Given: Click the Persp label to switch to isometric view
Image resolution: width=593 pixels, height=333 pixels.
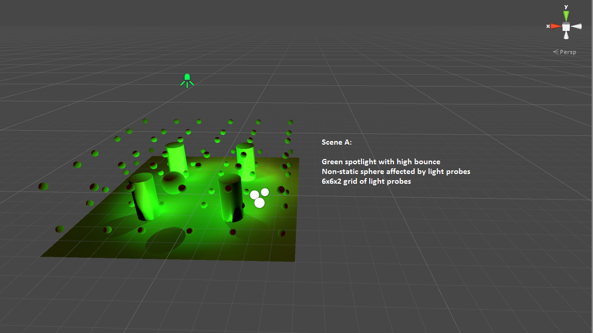Looking at the screenshot, I should pyautogui.click(x=567, y=51).
